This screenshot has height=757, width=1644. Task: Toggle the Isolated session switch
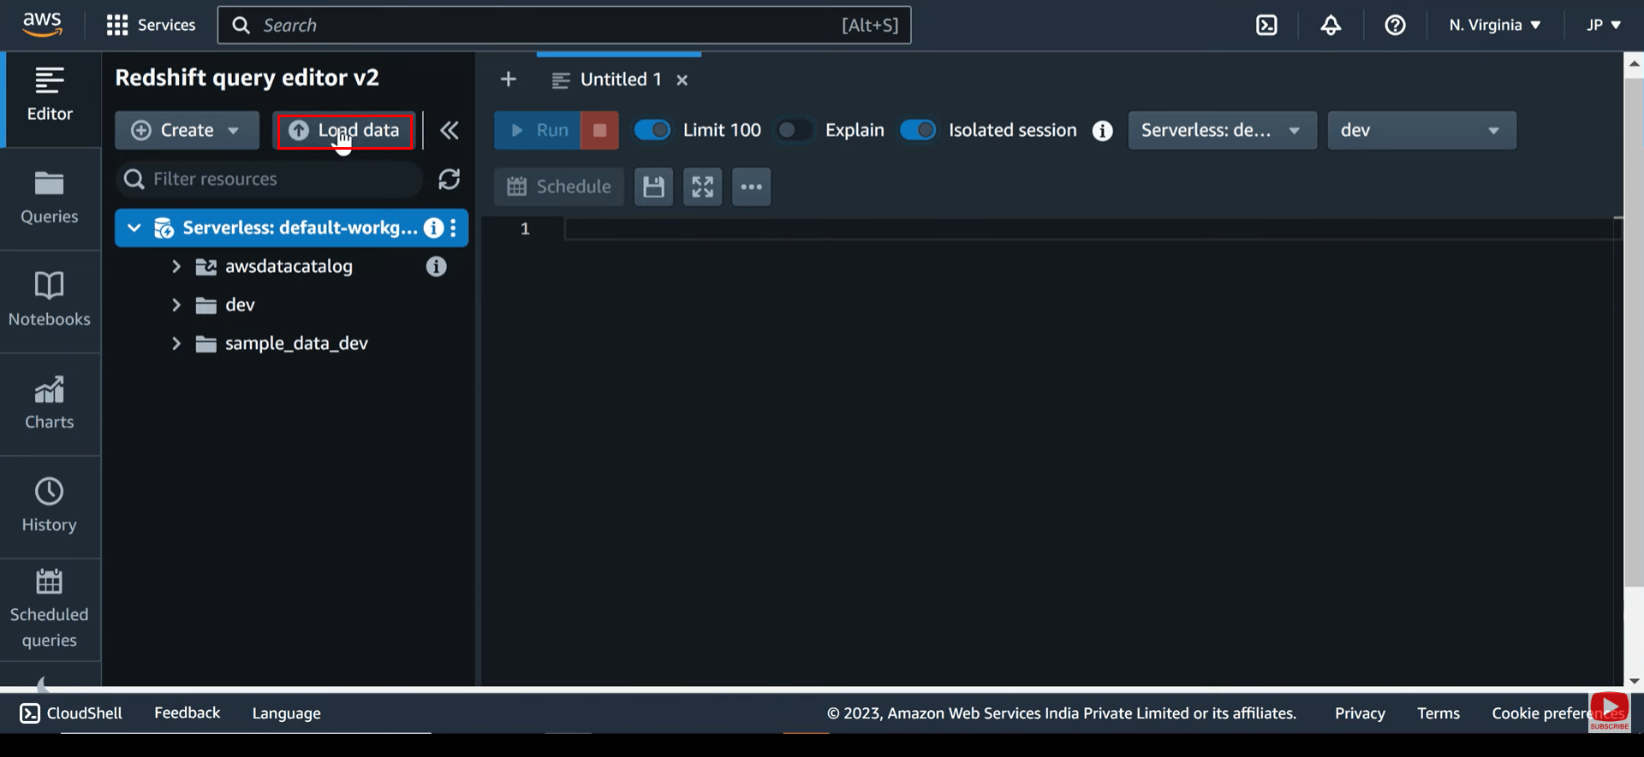(918, 130)
